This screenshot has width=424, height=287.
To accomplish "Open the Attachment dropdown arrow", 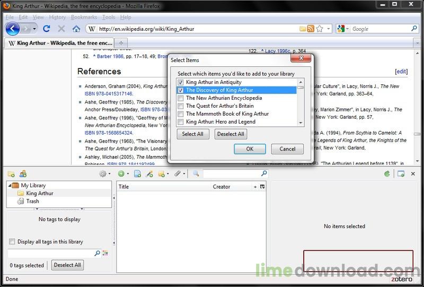I will (184, 174).
